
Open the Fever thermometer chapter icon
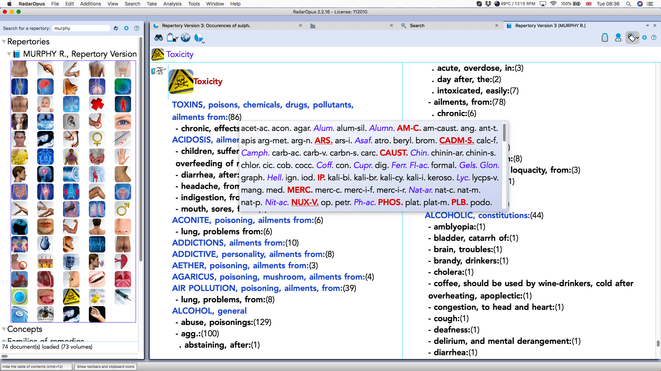click(x=123, y=139)
